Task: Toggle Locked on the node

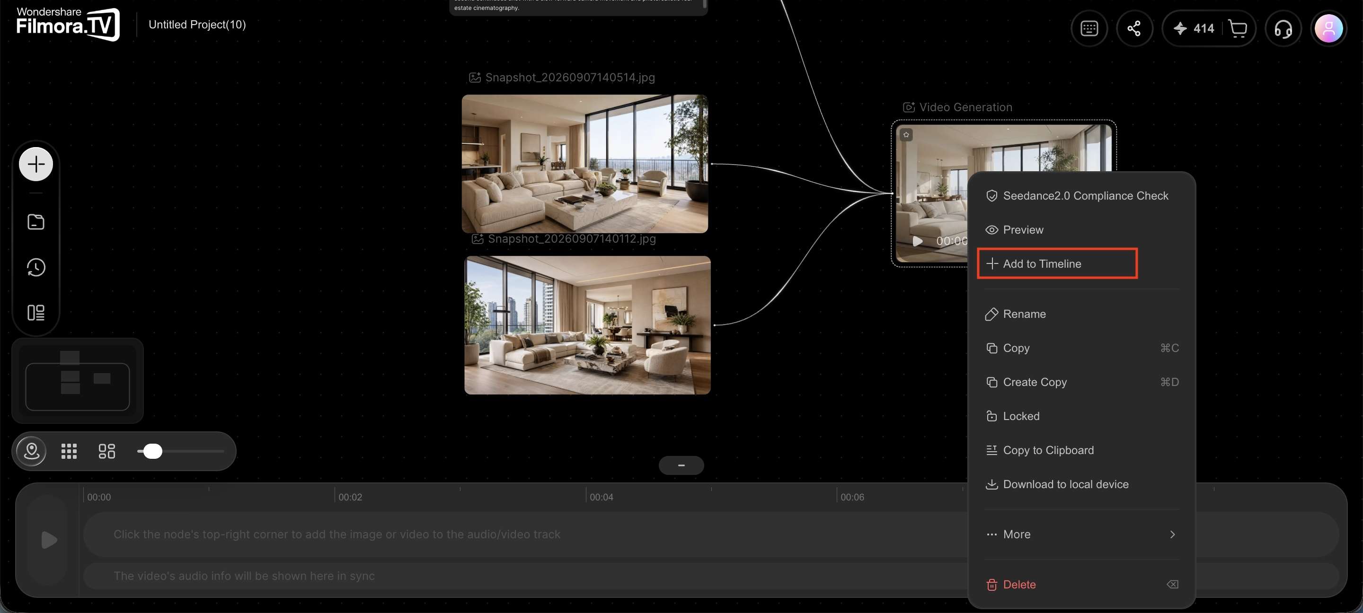Action: coord(1082,416)
